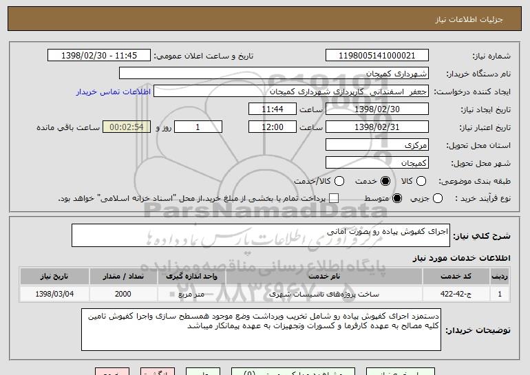Click the public announcement date field 1398/02/30 - 11:45

[99, 56]
